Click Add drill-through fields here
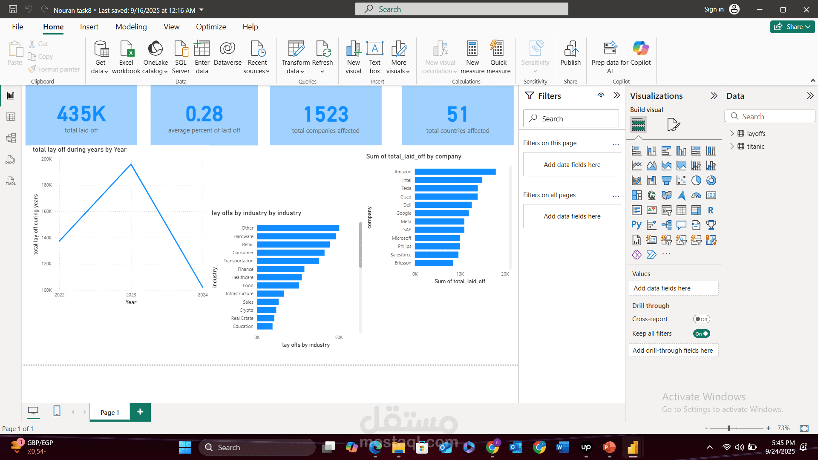Viewport: 818px width, 460px height. click(x=672, y=350)
